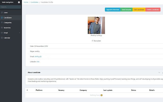Expand the Email submenu arrow

click(x=20, y=33)
